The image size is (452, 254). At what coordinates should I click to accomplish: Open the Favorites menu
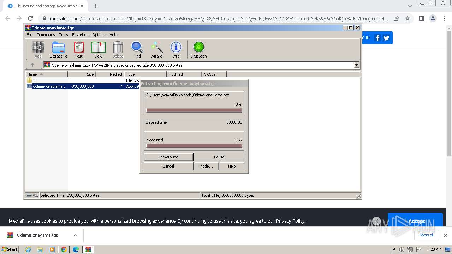[x=80, y=35]
